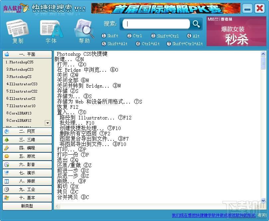The image size is (269, 221).
Task: Minimize the shortcut search window
Action: click(x=247, y=8)
